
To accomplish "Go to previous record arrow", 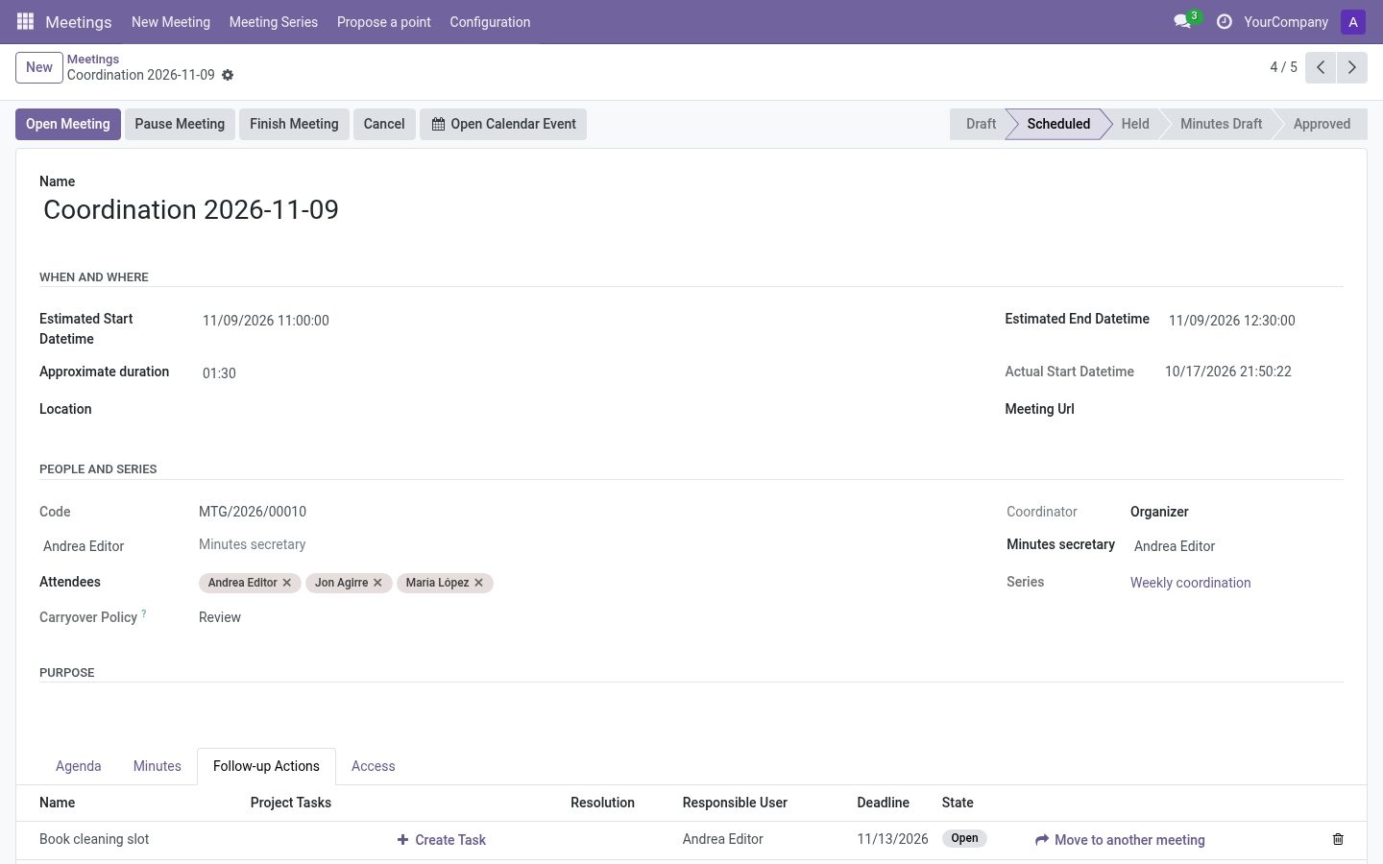I will coord(1321,67).
